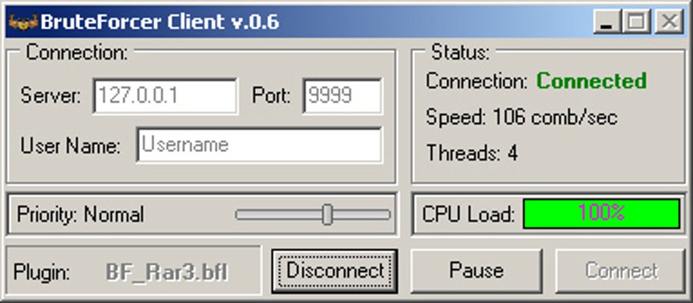Viewport: 693px width, 303px height.
Task: Close the BruteForcer Client window
Action: point(669,22)
